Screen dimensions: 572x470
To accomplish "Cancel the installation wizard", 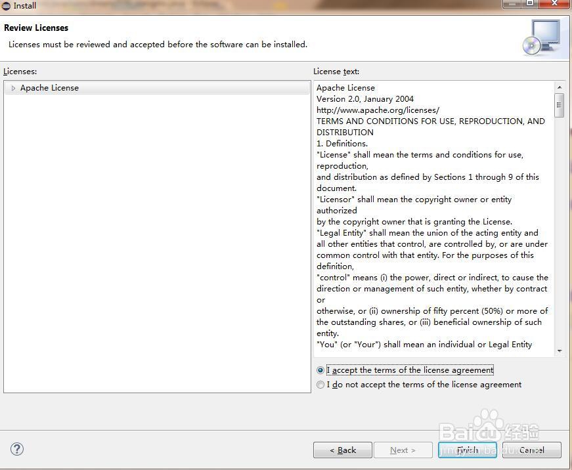I will [x=531, y=450].
